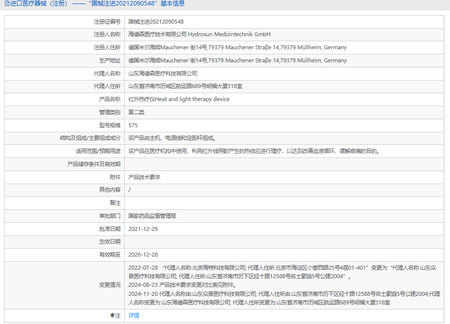This screenshot has width=450, height=324.
Task: Click attachment value 产品技术要求
Action: (x=144, y=177)
